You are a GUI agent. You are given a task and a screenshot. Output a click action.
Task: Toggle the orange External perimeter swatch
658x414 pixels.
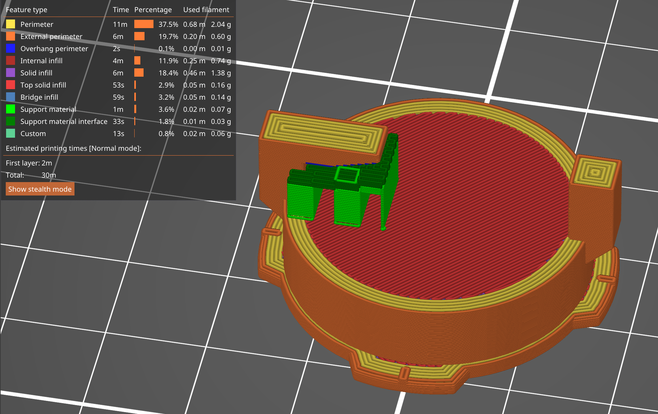point(11,36)
